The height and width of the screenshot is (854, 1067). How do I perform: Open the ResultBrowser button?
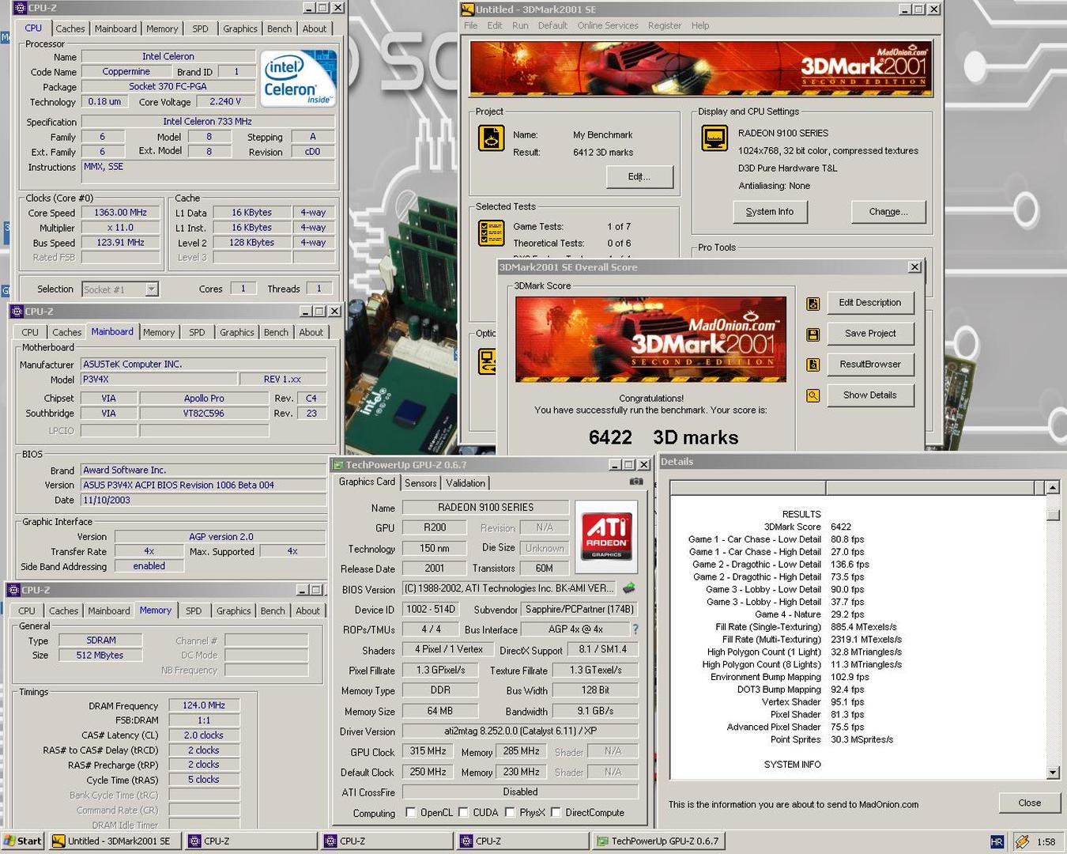click(870, 364)
